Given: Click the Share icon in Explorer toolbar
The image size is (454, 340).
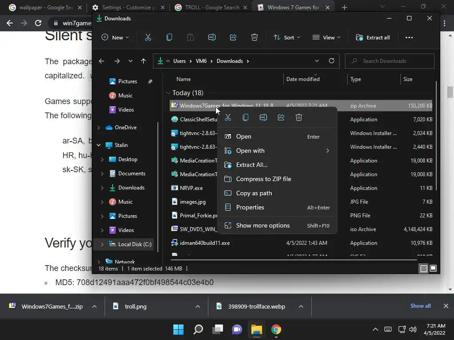Looking at the screenshot, I should [x=233, y=37].
